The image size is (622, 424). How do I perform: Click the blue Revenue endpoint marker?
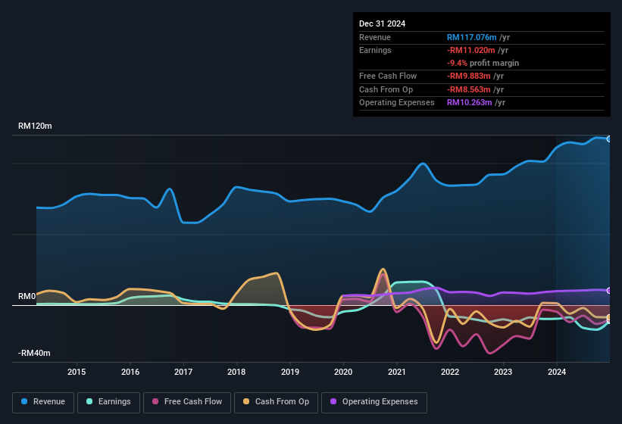[x=609, y=139]
